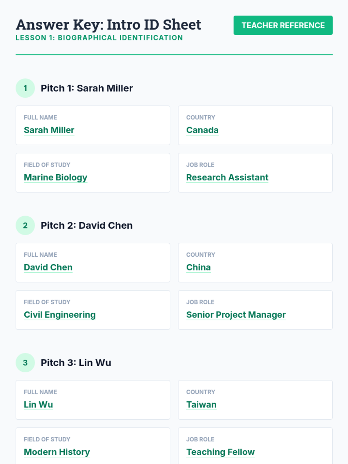Click the David Chen full name answer
This screenshot has width=348, height=464.
click(x=48, y=267)
